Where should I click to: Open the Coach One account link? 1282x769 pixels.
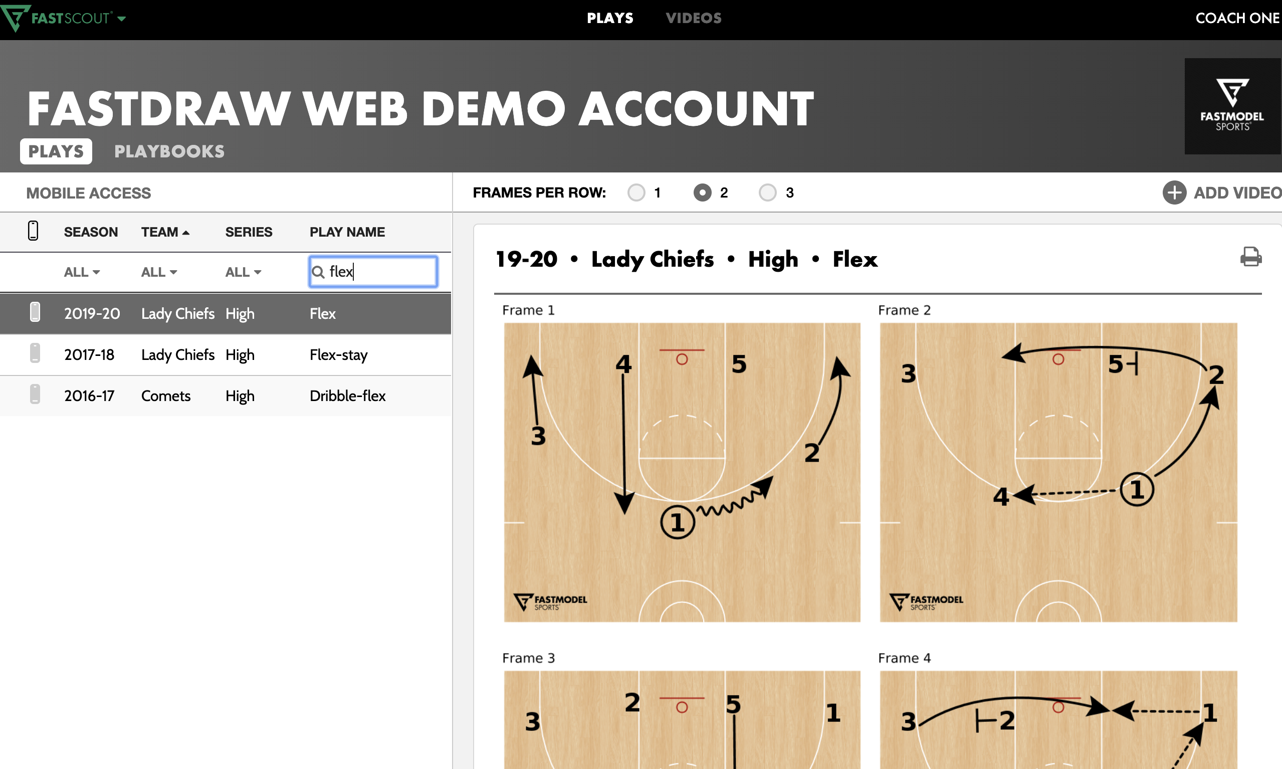[1237, 18]
